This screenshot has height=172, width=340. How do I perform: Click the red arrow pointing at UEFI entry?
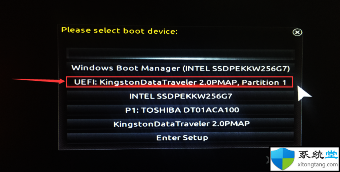pos(38,81)
